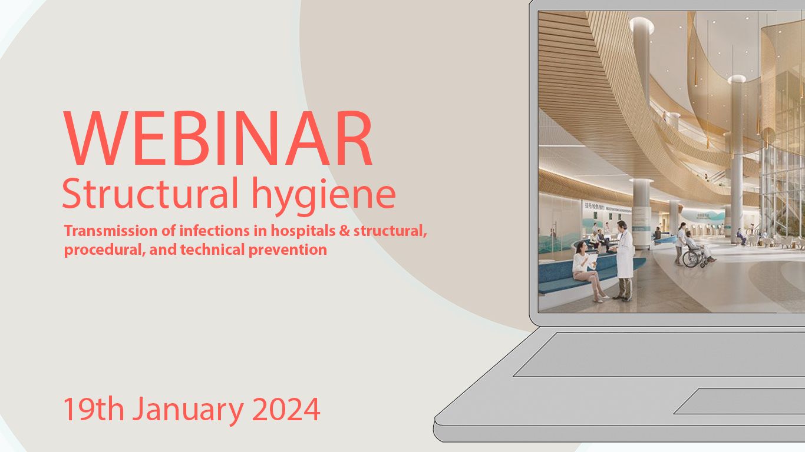The height and width of the screenshot is (452, 805).
Task: Click the 'procedural, and technical prevention' line
Action: tap(195, 250)
